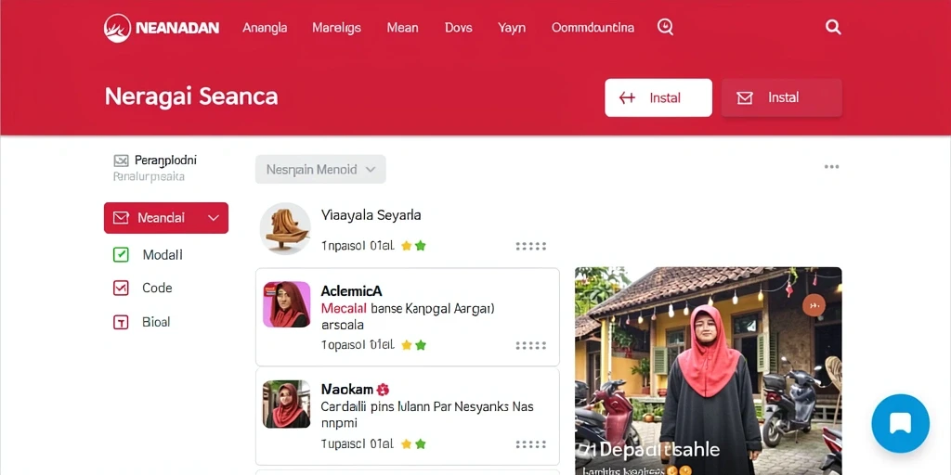Open the blue chat bubble button
Viewport: 951px width, 475px height.
(x=900, y=423)
